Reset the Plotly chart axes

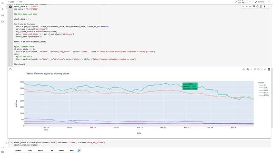pyautogui.click(x=265, y=69)
